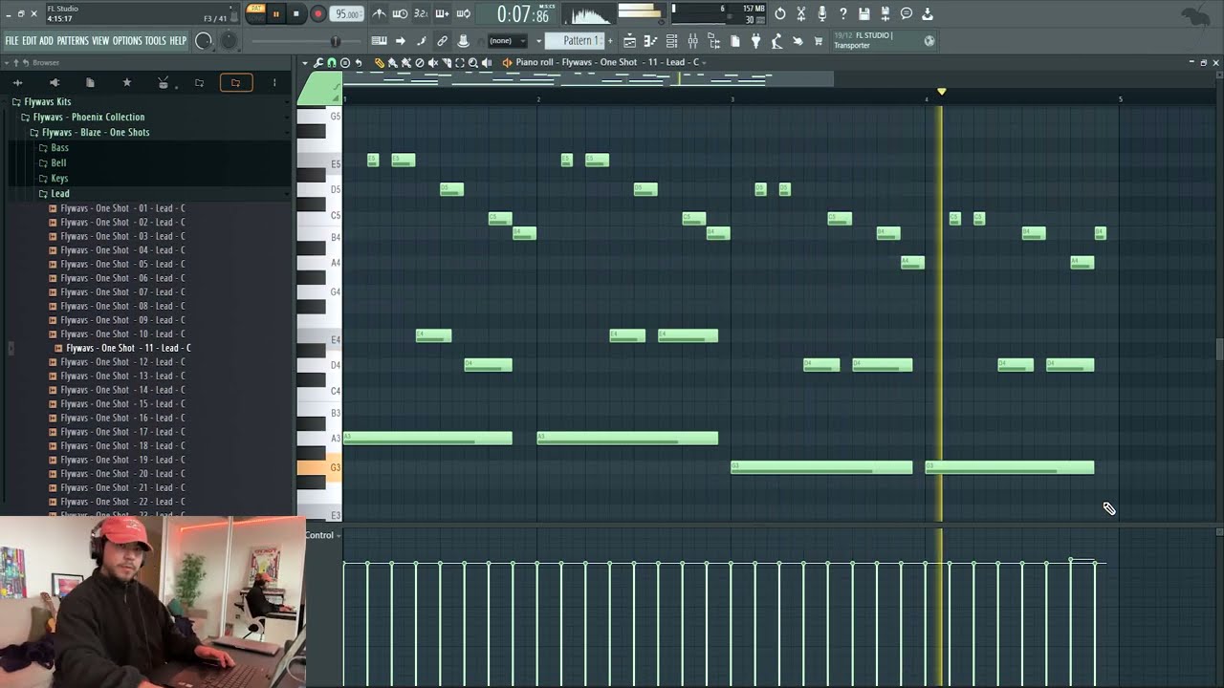Click the browser favorites star icon
This screenshot has width=1224, height=688.
[x=126, y=83]
